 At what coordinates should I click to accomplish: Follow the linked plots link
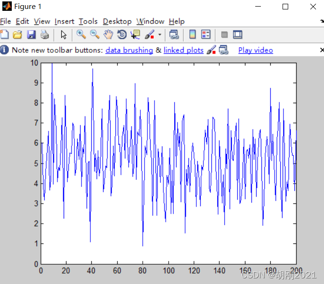point(184,50)
